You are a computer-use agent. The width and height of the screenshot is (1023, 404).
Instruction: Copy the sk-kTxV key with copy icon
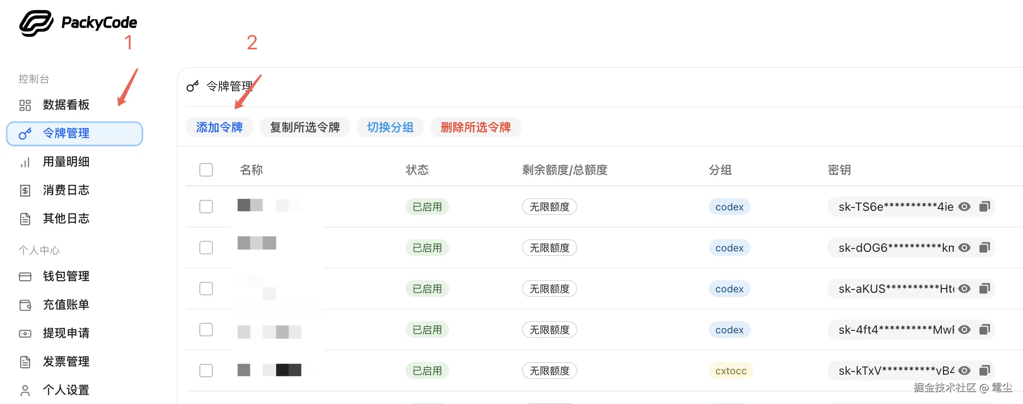984,371
